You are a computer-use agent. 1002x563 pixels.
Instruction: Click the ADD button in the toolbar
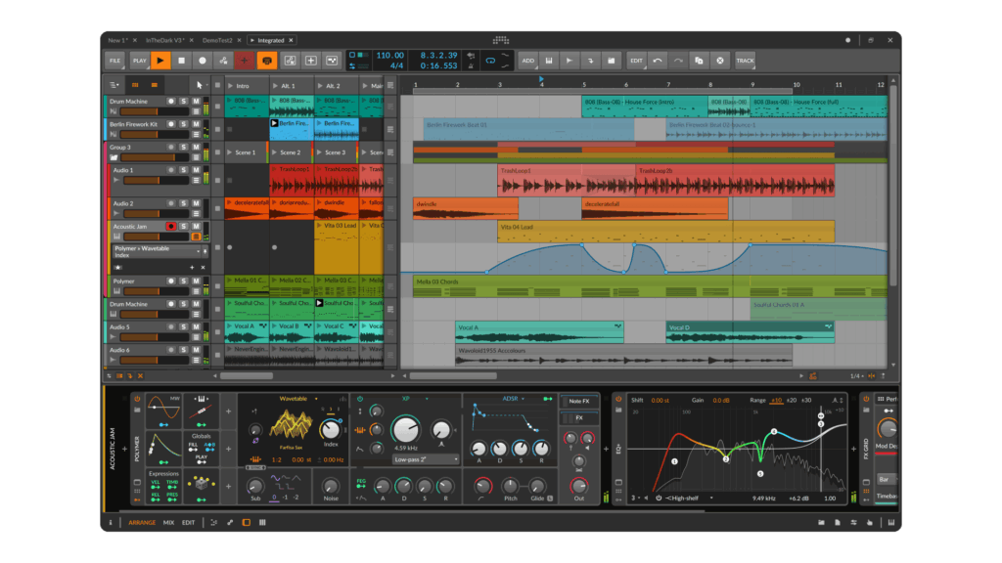coord(529,61)
